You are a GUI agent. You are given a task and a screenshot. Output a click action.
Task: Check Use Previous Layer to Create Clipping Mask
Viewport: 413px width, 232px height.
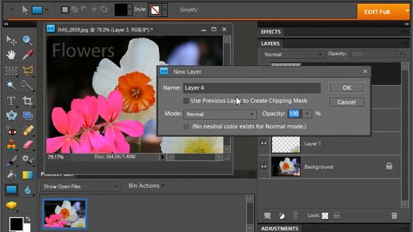tap(186, 101)
